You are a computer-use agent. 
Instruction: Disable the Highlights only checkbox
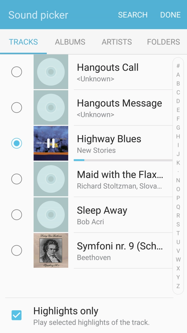click(16, 315)
